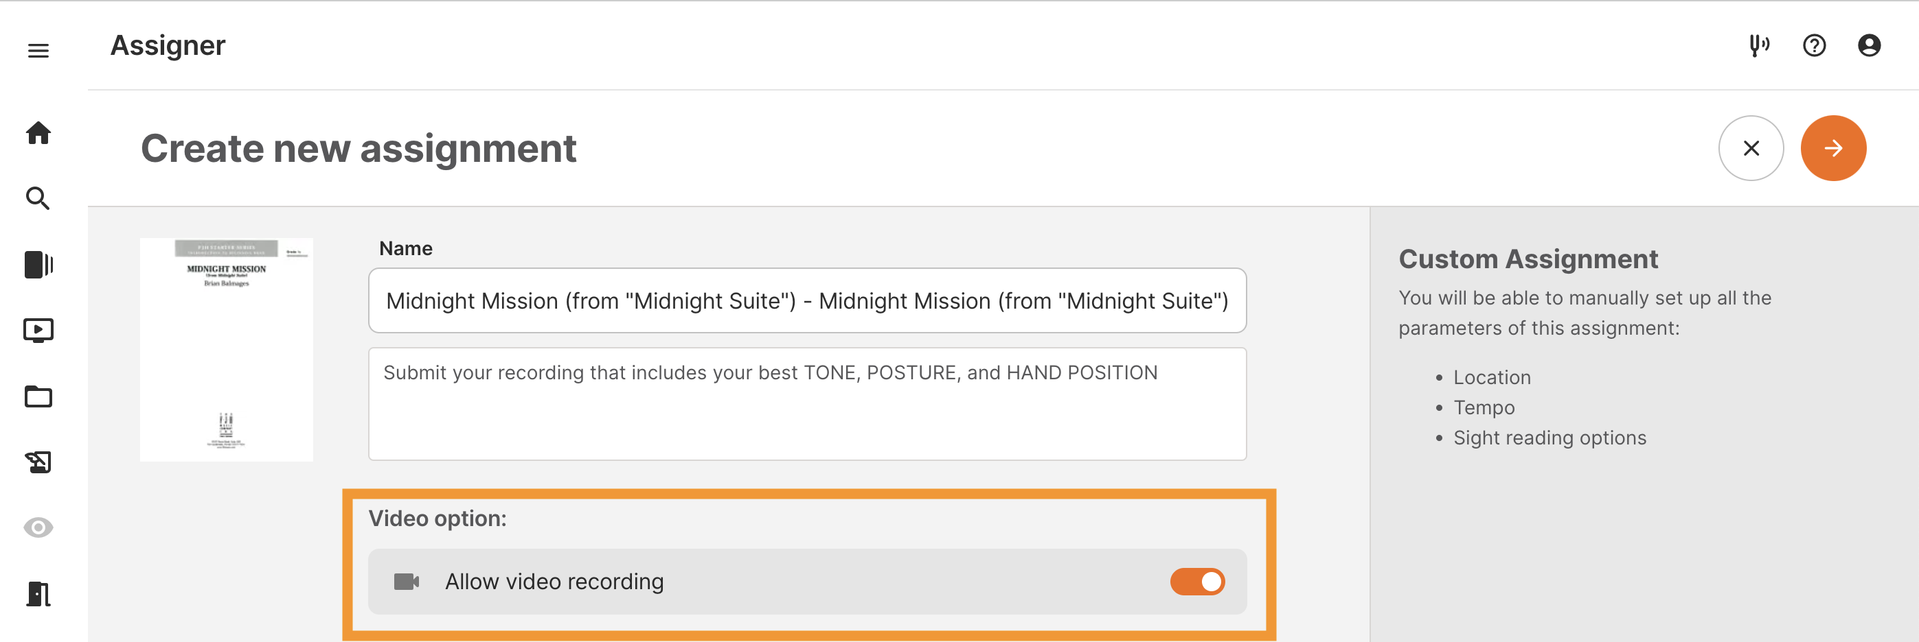Click the recording instructions text area

(x=807, y=404)
